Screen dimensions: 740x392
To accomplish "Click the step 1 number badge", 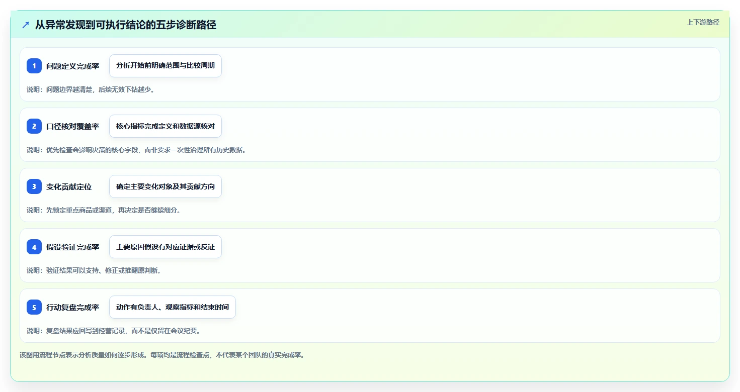I will [34, 66].
